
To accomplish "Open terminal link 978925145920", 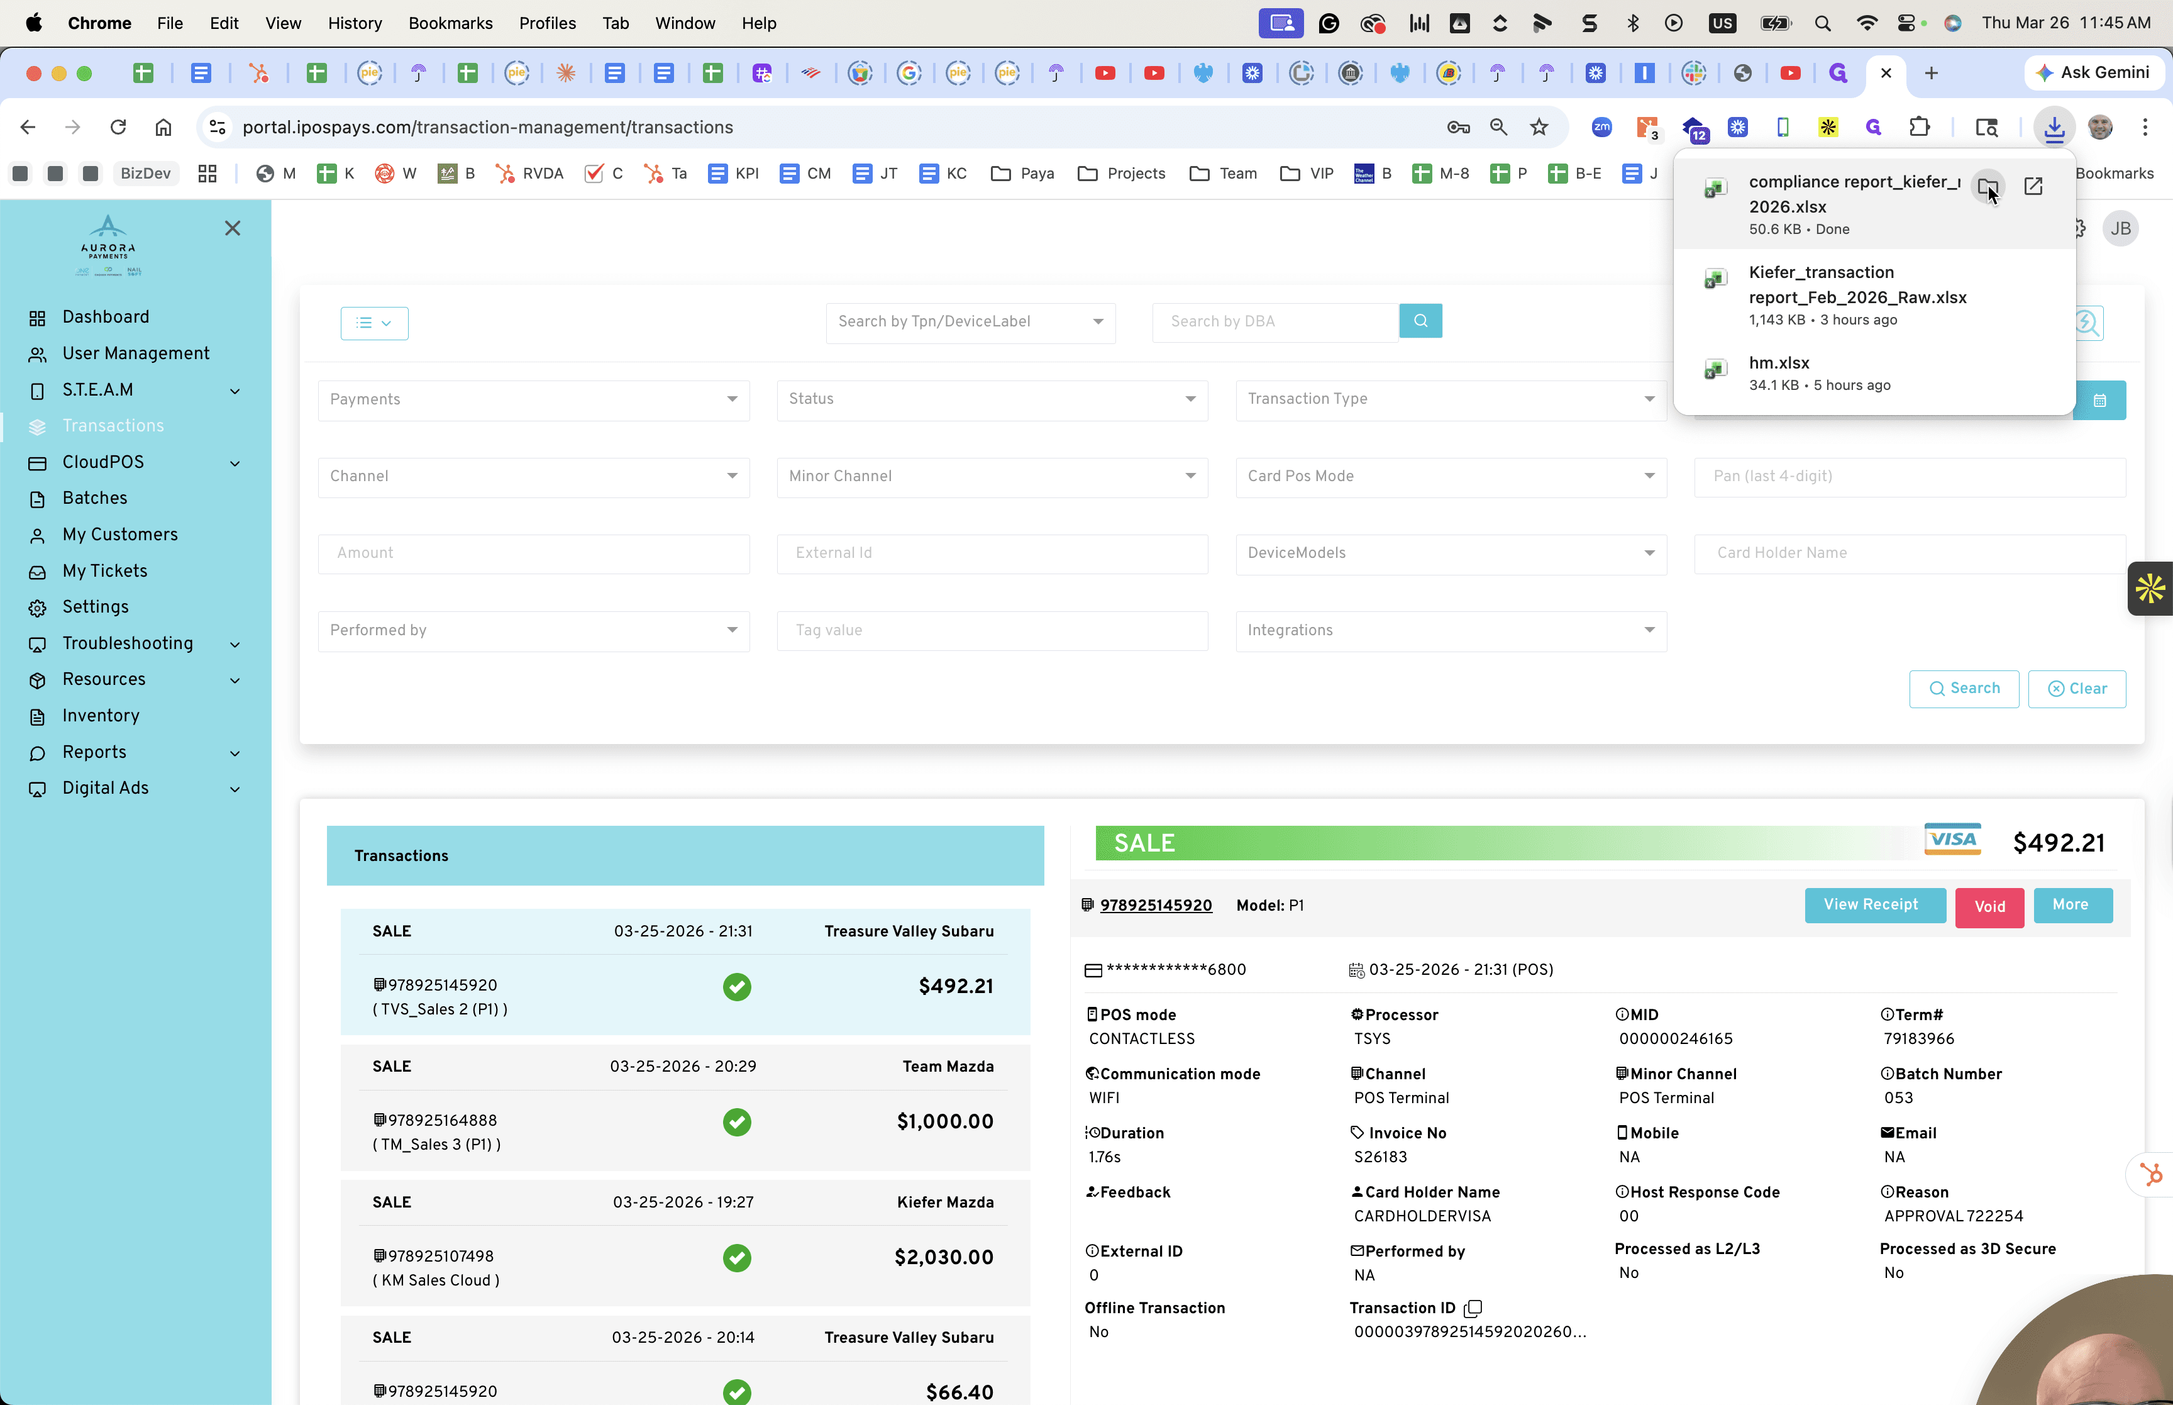I will [1155, 905].
